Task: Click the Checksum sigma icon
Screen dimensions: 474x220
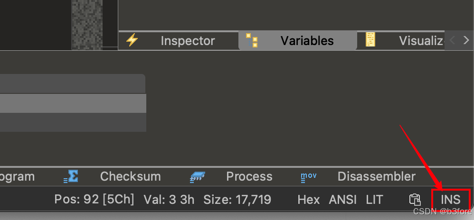Action: tap(71, 176)
